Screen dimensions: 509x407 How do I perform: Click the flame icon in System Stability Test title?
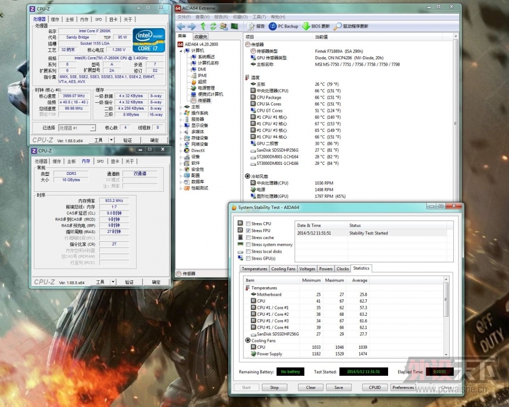click(x=234, y=207)
